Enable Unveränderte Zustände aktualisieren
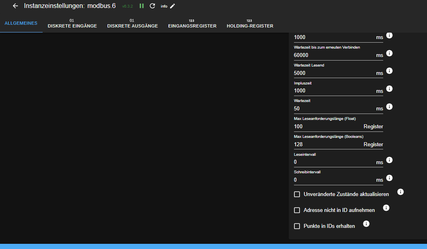The image size is (427, 249). pyautogui.click(x=297, y=194)
